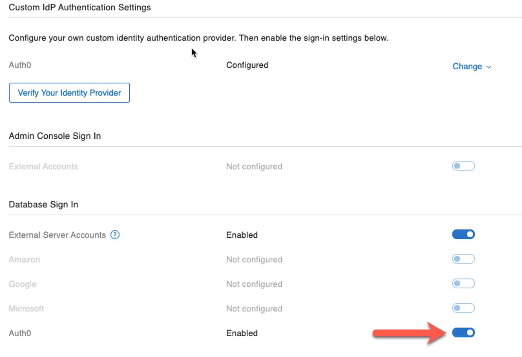Click Verify Your Identity Provider
This screenshot has height=357, width=522.
pos(69,93)
